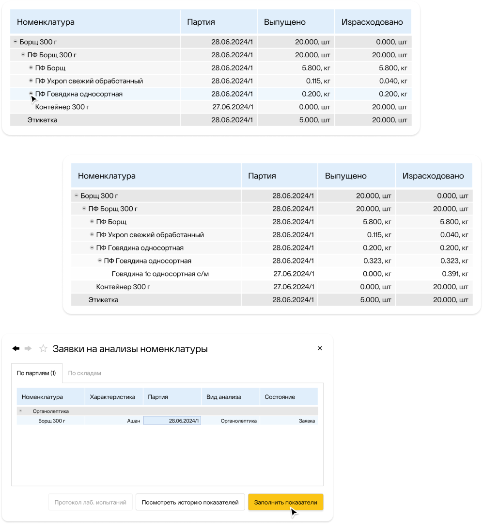Screen dimensions: 483x524
Task: Click 5.800, кг under Выпущено in top table
Action: pyautogui.click(x=316, y=68)
